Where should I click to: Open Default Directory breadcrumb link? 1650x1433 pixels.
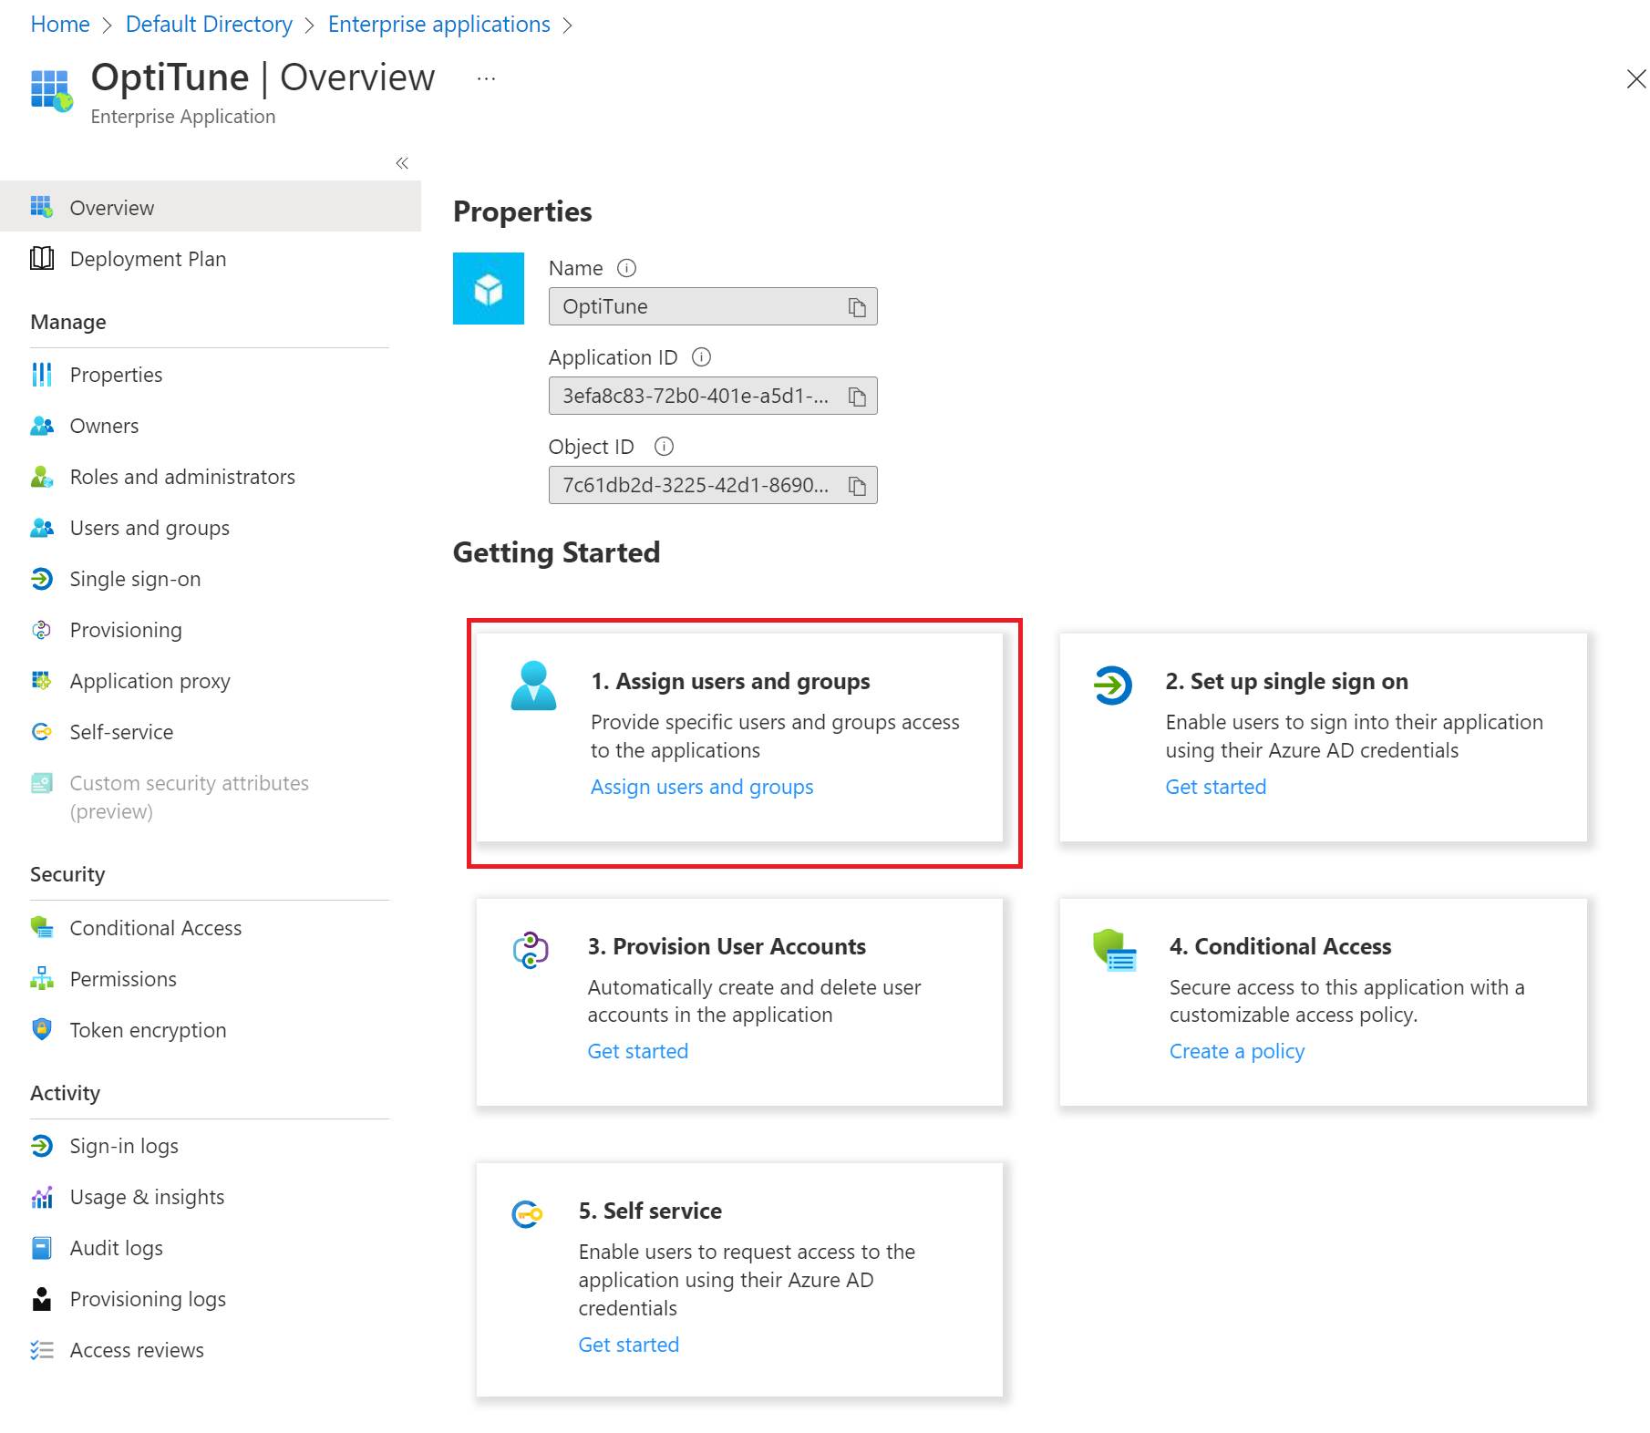pos(209,25)
